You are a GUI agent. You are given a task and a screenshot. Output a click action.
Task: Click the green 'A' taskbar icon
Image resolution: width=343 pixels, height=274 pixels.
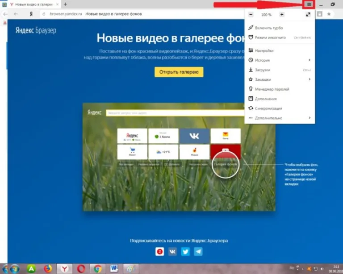click(31, 269)
